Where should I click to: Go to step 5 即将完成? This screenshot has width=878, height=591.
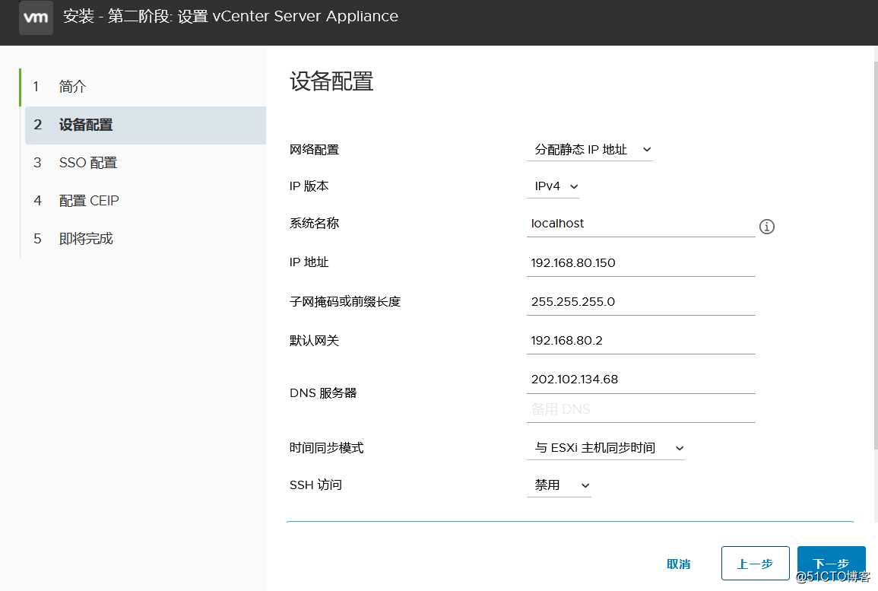pos(143,239)
